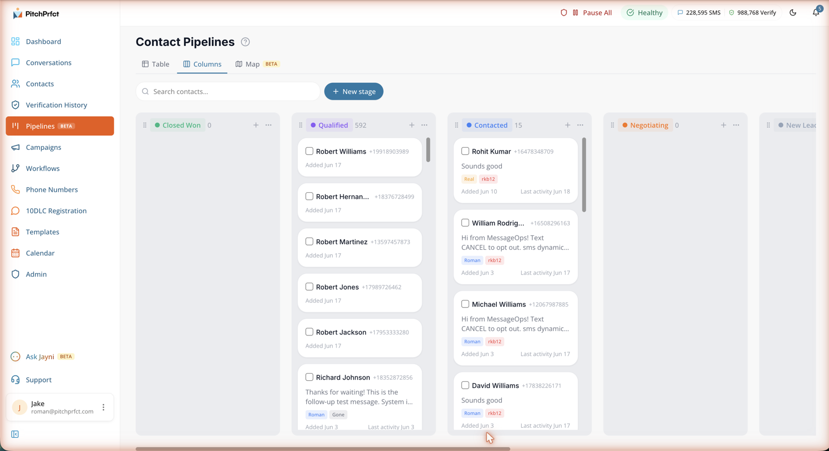Toggle dark mode with the moon icon
This screenshot has width=829, height=451.
(793, 13)
